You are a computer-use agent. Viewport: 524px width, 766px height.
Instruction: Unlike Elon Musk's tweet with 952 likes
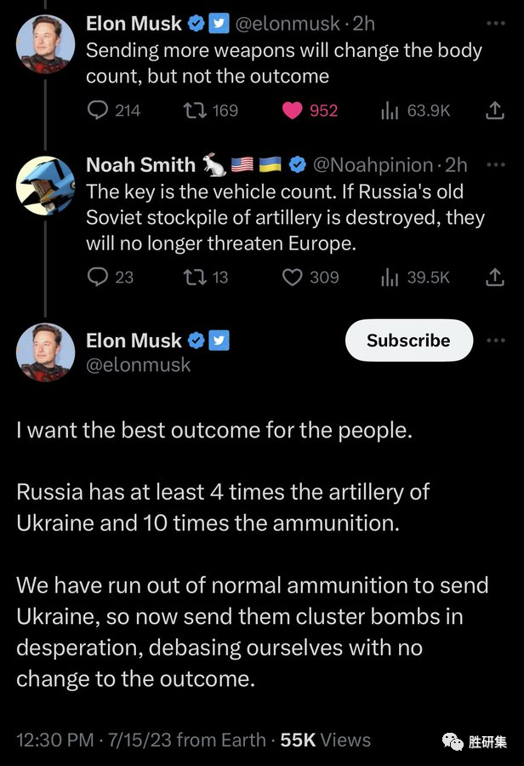[x=293, y=110]
